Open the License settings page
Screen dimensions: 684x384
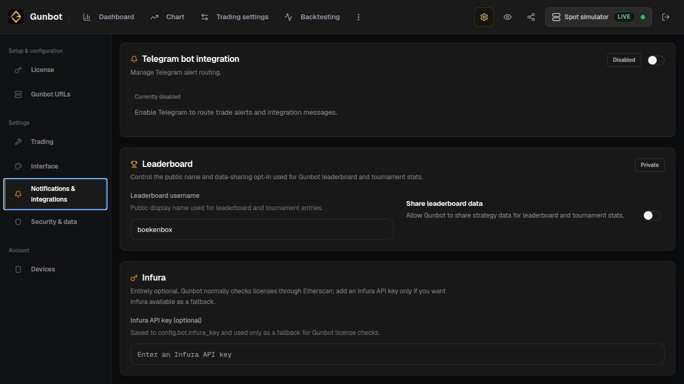56,70
